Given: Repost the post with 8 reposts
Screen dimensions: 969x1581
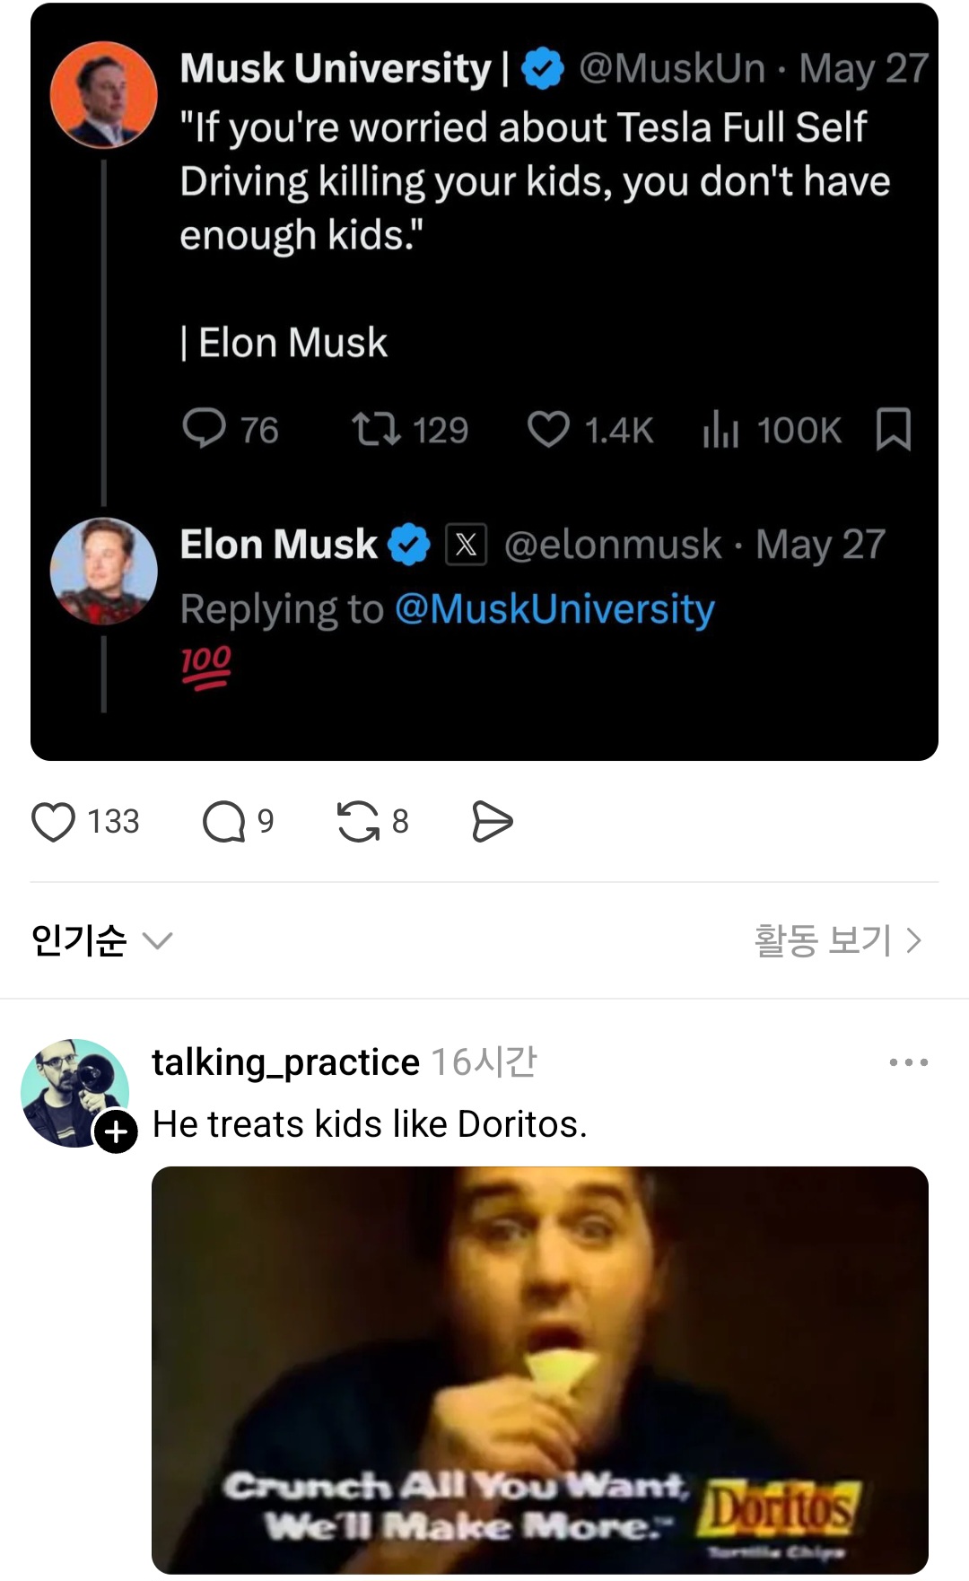Looking at the screenshot, I should point(358,822).
